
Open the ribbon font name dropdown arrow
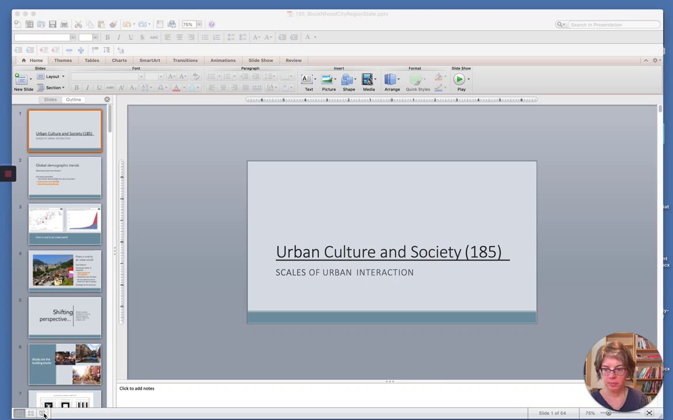click(x=141, y=76)
